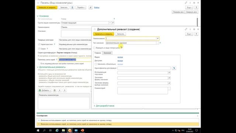
Task: Click the gear settings icon beside Добавить
Action: 55,90
